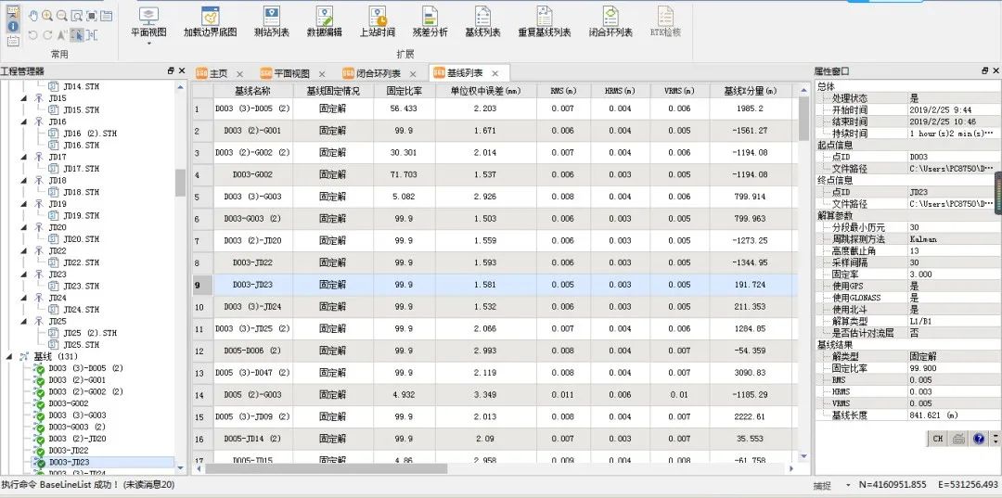
Task: Click D003-JD23 cell in table
Action: point(253,285)
